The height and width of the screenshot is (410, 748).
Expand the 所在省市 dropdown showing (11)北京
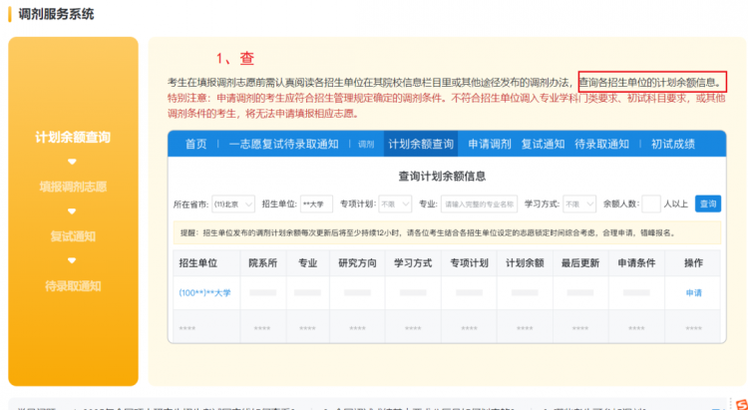[233, 205]
